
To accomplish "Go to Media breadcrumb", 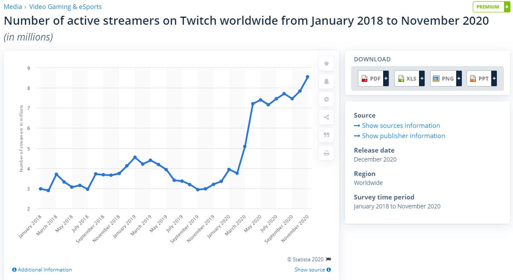I will [12, 7].
